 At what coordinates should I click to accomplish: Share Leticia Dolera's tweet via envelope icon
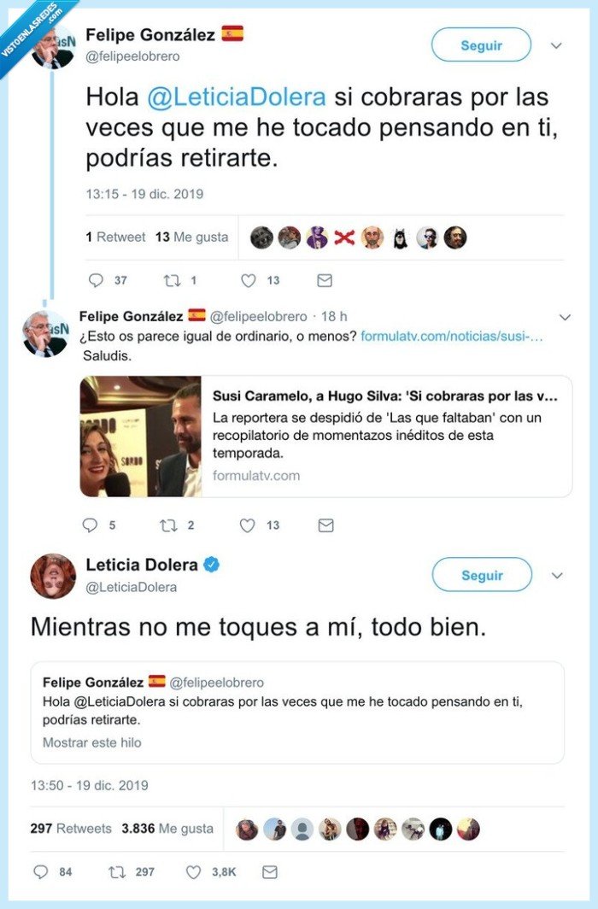(270, 872)
